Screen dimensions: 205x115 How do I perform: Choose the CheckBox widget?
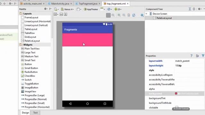tap(28, 76)
